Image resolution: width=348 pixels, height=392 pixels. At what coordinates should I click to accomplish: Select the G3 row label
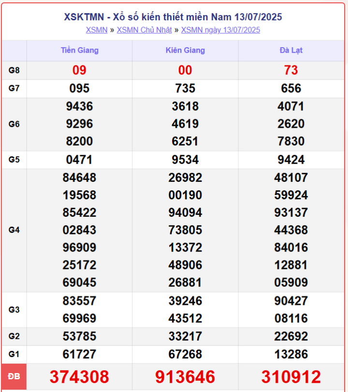(x=14, y=310)
